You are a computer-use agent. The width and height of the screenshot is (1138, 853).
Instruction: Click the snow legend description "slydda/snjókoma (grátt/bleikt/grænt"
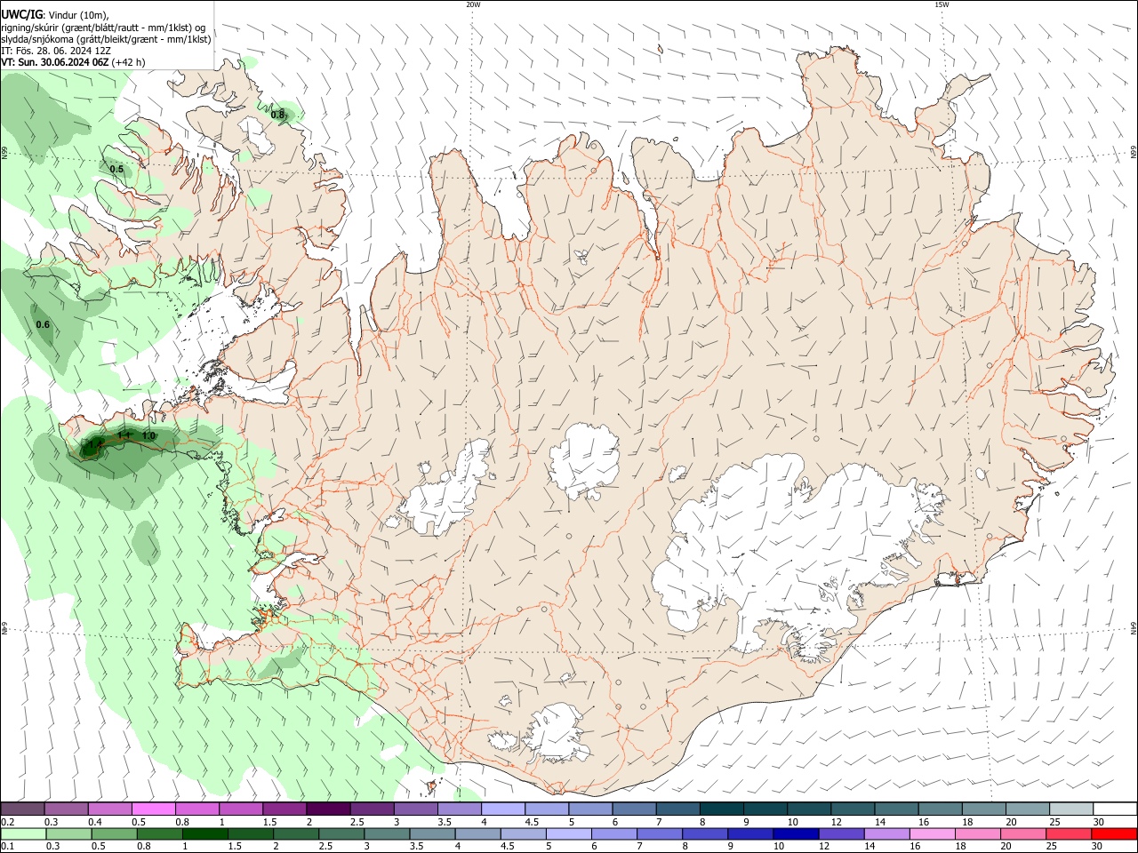(x=82, y=39)
